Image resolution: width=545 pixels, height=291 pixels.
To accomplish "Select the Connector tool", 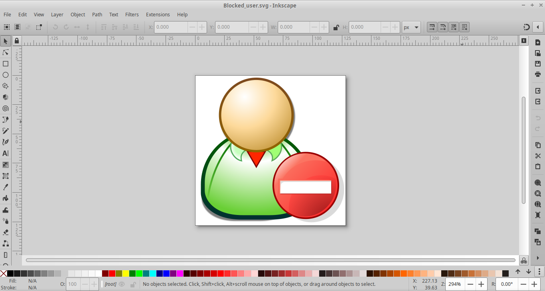I will [x=6, y=243].
